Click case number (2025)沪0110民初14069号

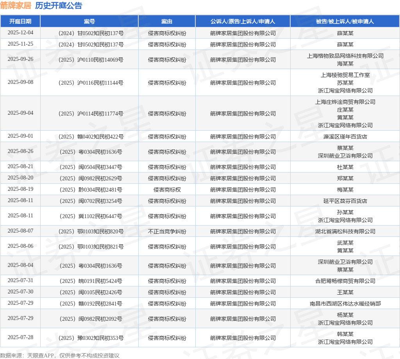91,60
